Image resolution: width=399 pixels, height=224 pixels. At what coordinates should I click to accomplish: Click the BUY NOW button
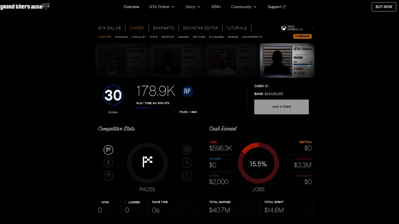pos(384,7)
